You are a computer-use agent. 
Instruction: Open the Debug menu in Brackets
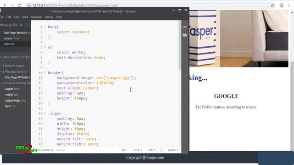pyautogui.click(x=49, y=17)
